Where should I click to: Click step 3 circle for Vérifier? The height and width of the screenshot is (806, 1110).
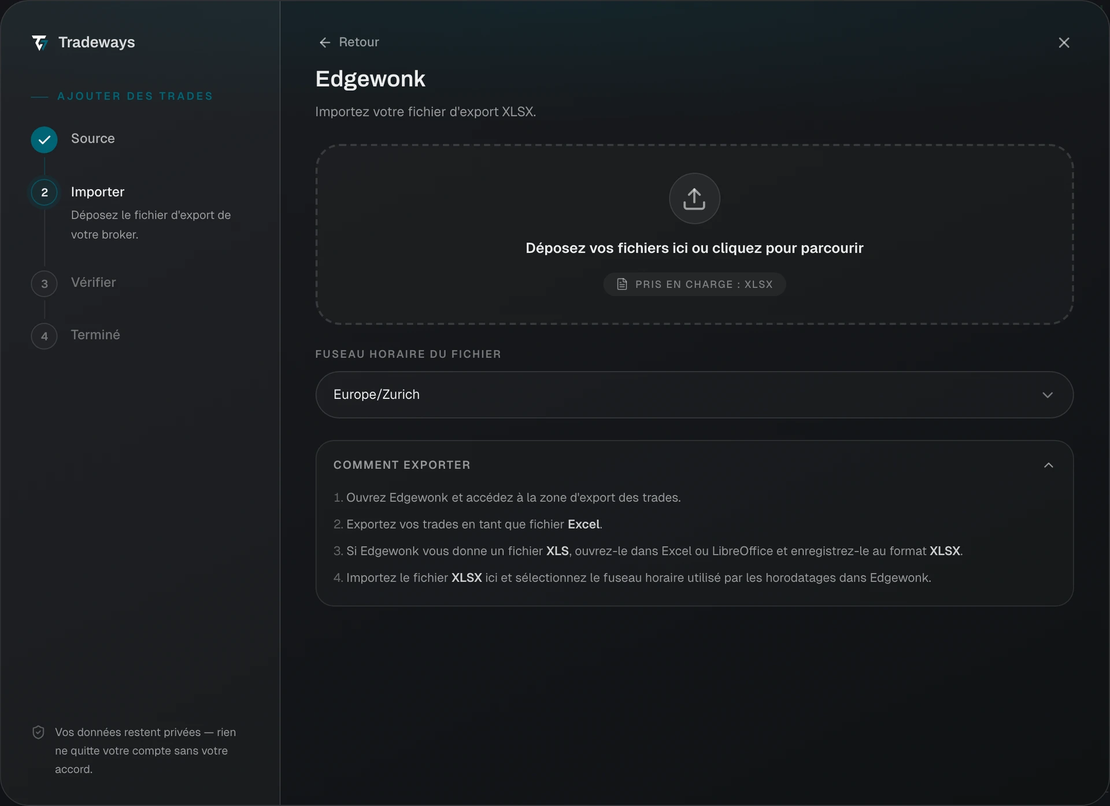click(x=45, y=284)
